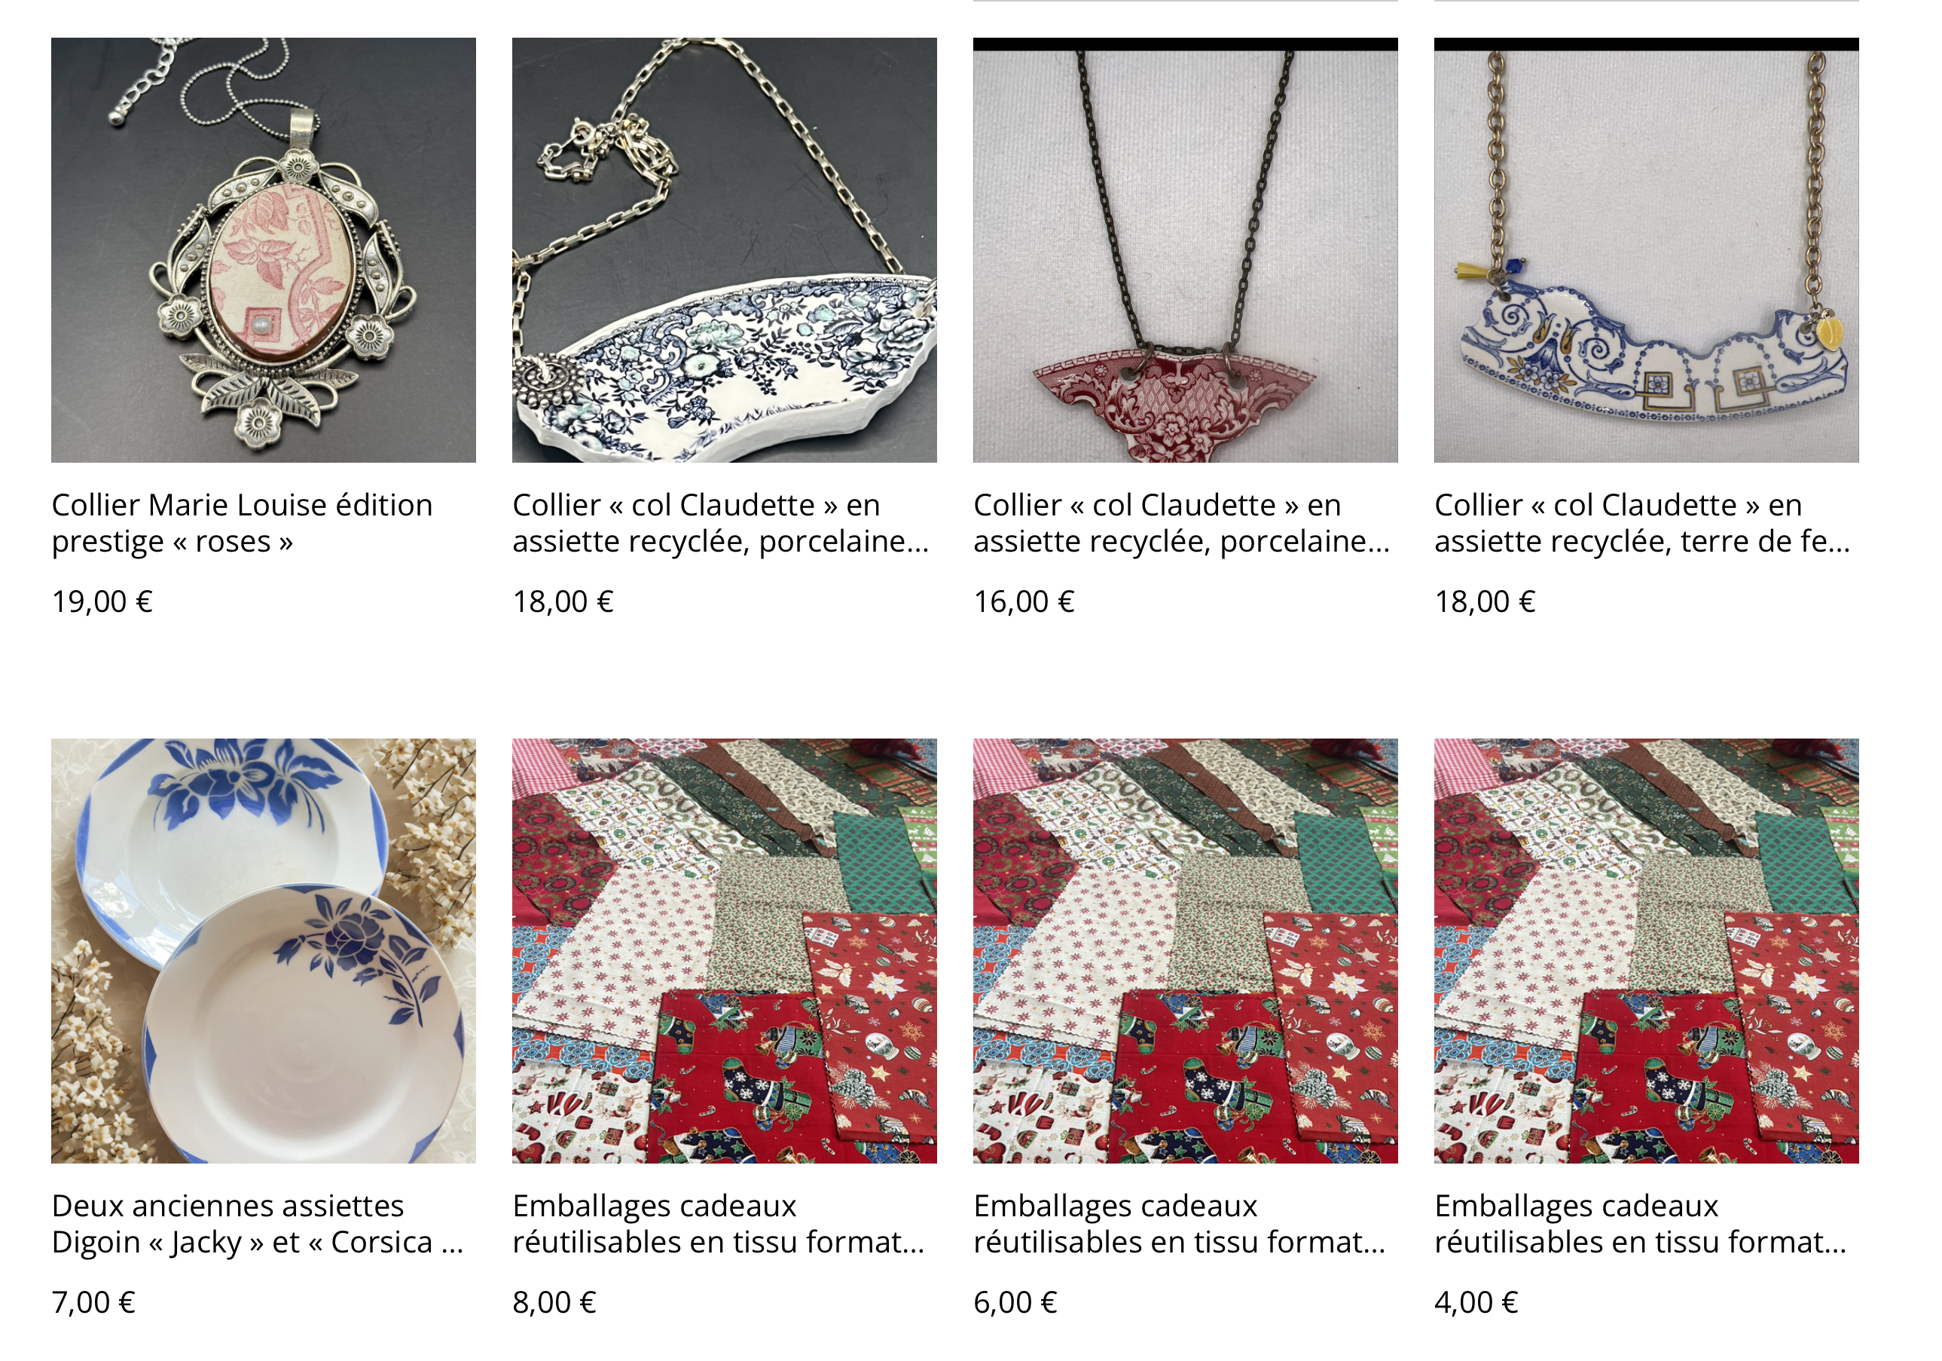Click 'Emballages cadeaux' title above 6,00 €
Screen dimensions: 1942x1361
[x=1180, y=1224]
